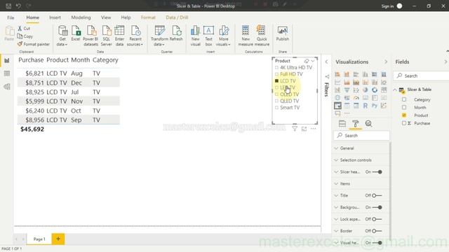Click the Fields pane Search box
Viewport: 449px width, 252px height.
tap(421, 76)
